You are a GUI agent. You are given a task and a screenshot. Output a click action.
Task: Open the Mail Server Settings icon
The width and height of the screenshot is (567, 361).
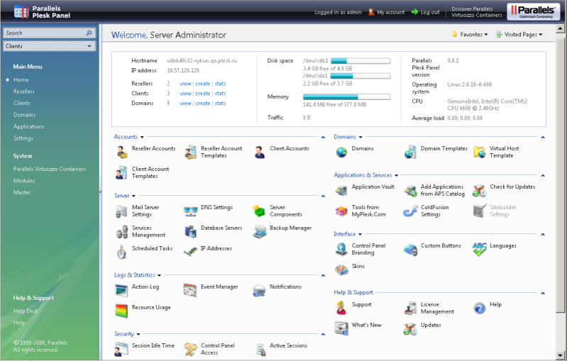coord(122,211)
